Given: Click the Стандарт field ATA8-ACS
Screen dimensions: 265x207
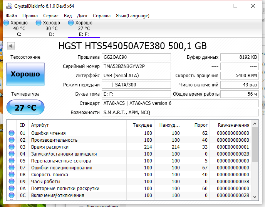Looking at the screenshot, I should 180,103.
